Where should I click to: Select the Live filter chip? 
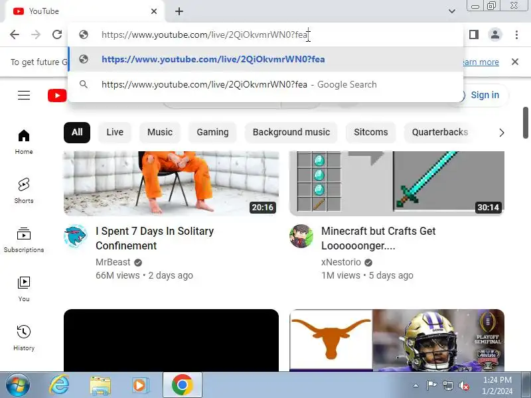(115, 132)
